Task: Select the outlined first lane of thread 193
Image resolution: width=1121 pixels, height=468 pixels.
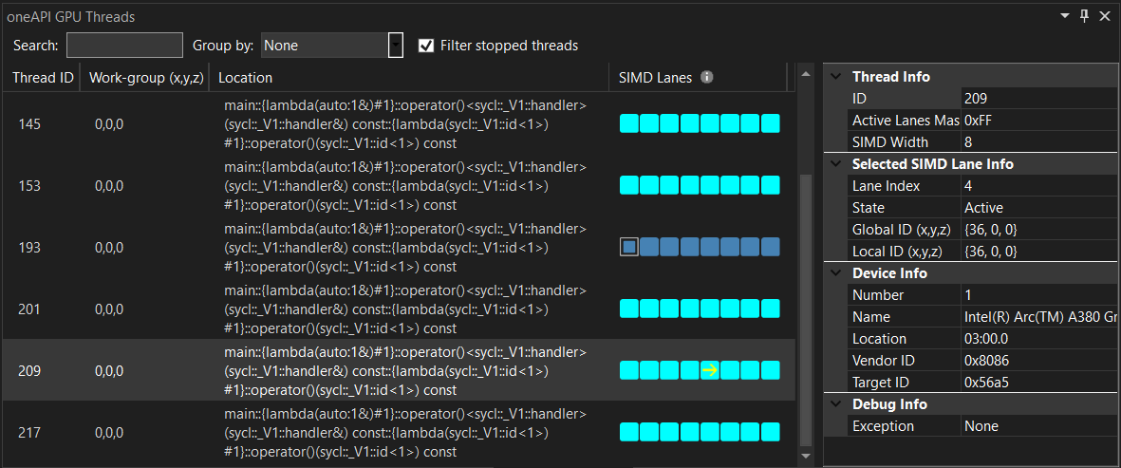Action: 628,247
